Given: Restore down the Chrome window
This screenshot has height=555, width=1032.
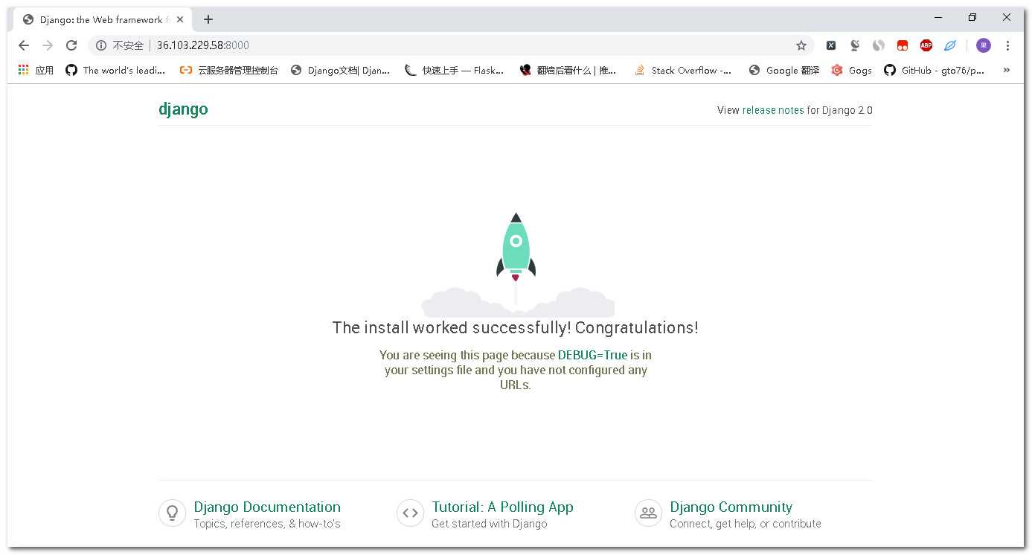Looking at the screenshot, I should pyautogui.click(x=972, y=17).
